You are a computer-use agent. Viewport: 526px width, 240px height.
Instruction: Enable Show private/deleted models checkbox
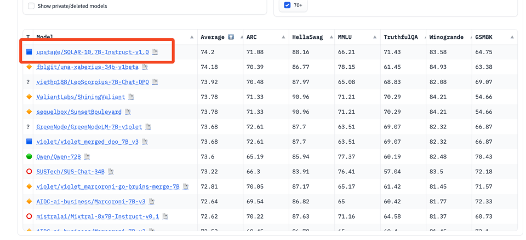[x=31, y=6]
